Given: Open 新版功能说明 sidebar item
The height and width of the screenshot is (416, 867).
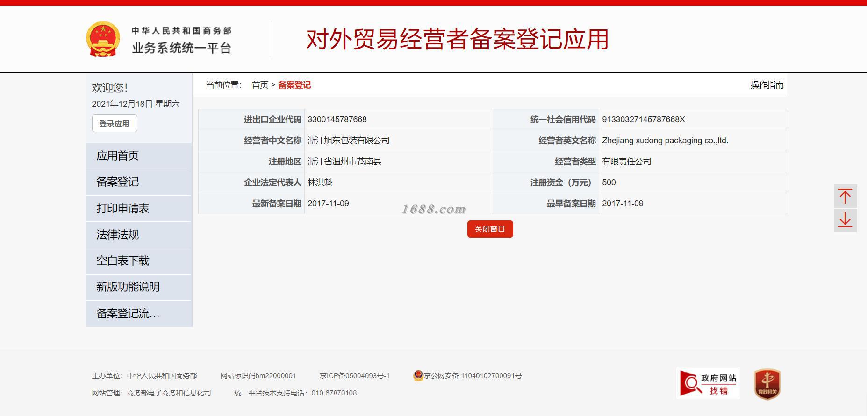Looking at the screenshot, I should point(139,287).
